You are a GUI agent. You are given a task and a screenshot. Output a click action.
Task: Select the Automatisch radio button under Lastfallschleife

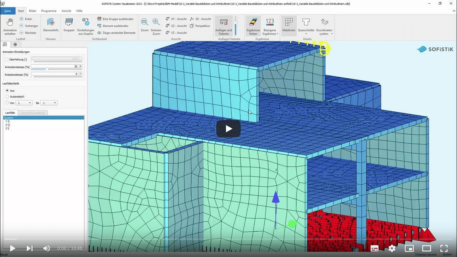[x=7, y=97]
